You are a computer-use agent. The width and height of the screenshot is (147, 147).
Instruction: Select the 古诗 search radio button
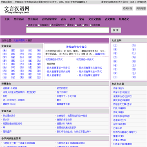tap(76, 25)
